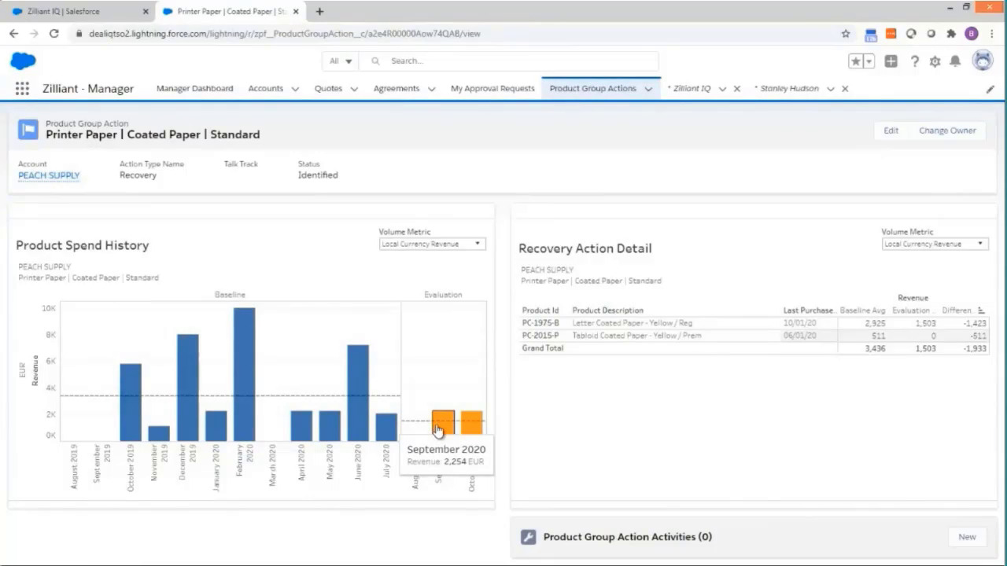The height and width of the screenshot is (566, 1007).
Task: Open the Chrome profile B icon
Action: pos(972,34)
